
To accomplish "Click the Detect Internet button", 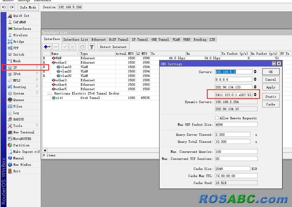I will [113, 47].
